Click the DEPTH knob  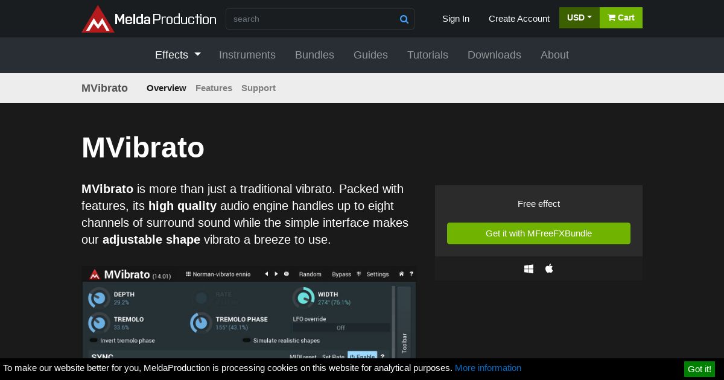click(99, 298)
